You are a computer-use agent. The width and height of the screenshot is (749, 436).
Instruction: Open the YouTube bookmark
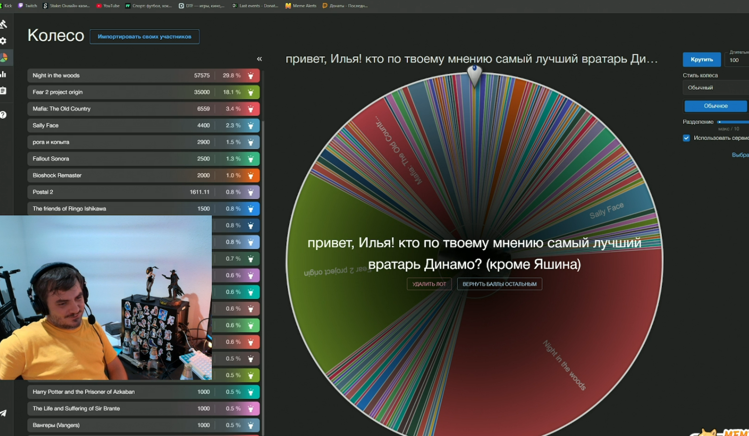pyautogui.click(x=108, y=6)
